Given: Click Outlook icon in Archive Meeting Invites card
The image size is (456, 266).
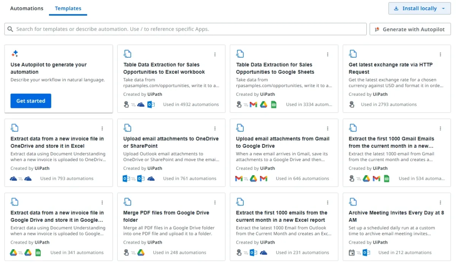Looking at the screenshot, I should (366, 253).
